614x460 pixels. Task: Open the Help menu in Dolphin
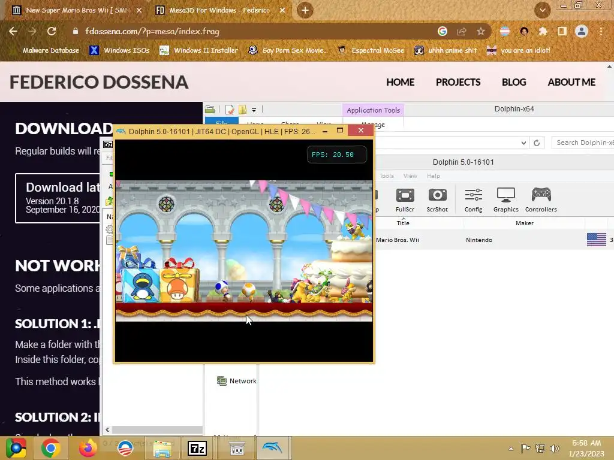(x=434, y=176)
